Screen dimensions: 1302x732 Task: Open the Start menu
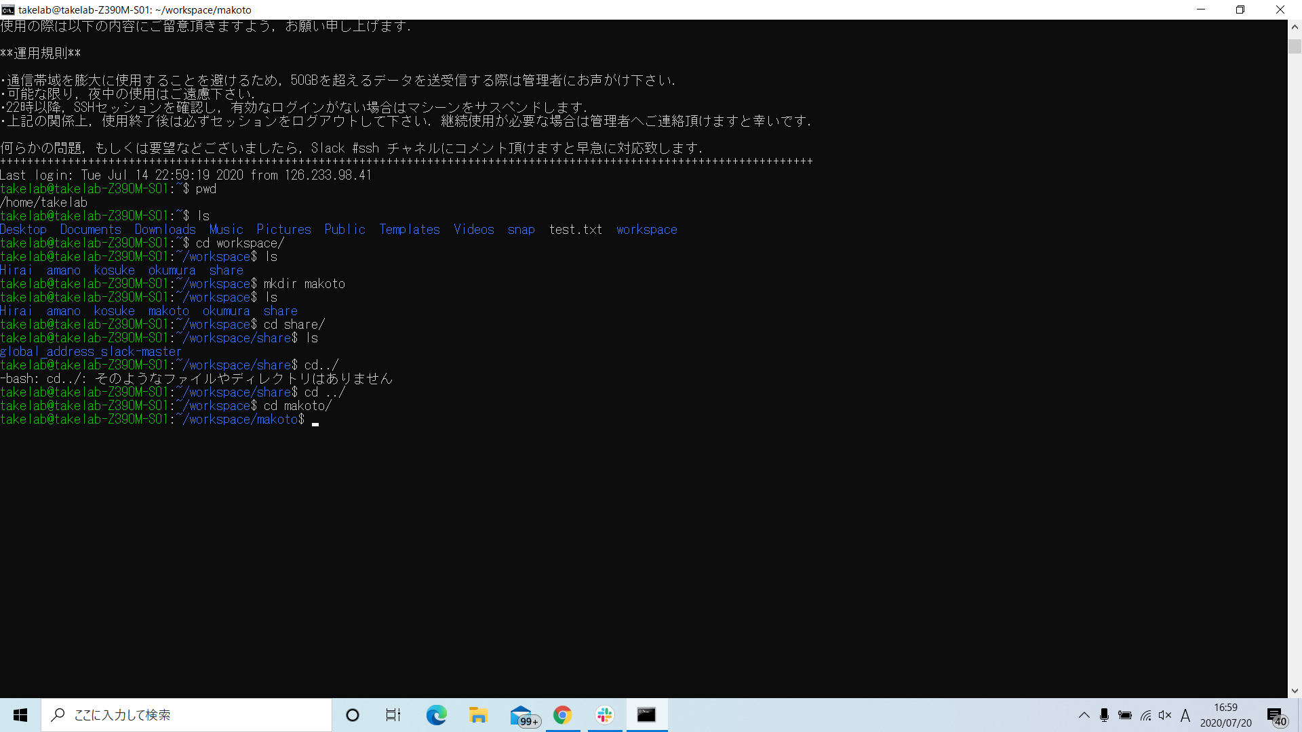[20, 715]
